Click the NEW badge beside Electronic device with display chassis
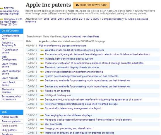The image size is (161, 135). click(x=42, y=67)
